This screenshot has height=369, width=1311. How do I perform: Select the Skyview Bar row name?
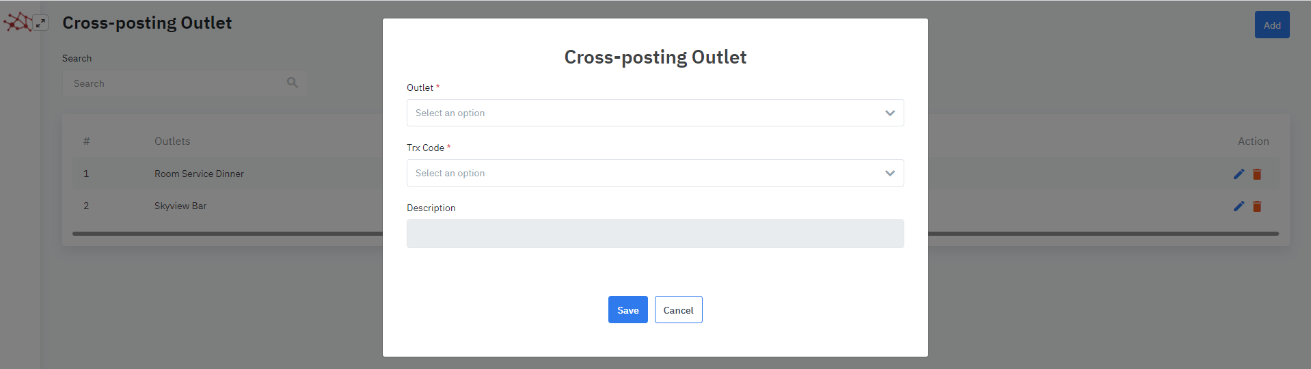[180, 206]
